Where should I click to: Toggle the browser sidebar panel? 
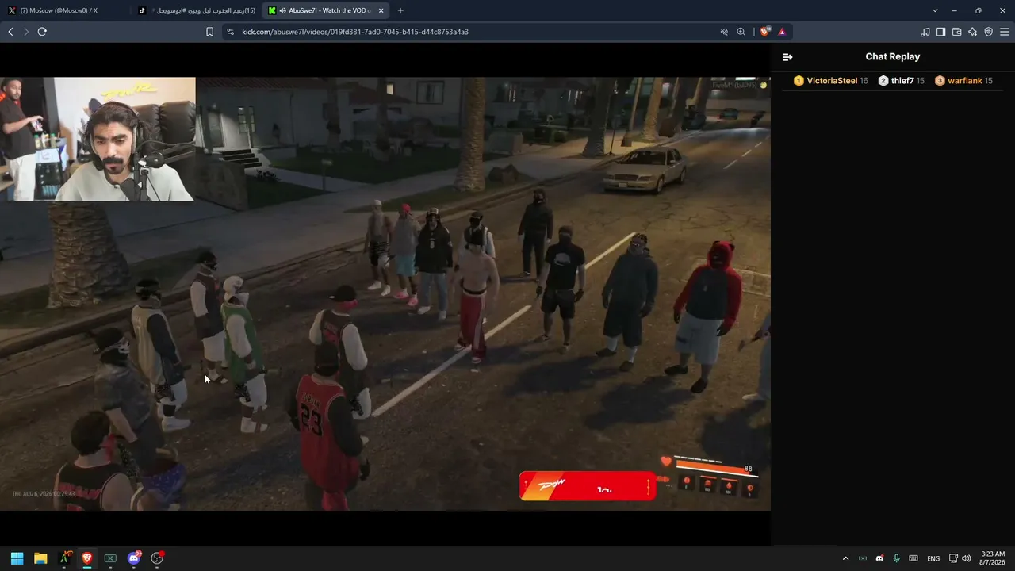coord(940,32)
